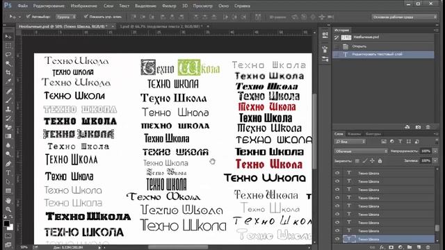Screen dimensions: 445x250
Task: Switch to the Каналы tab
Action: point(354,134)
